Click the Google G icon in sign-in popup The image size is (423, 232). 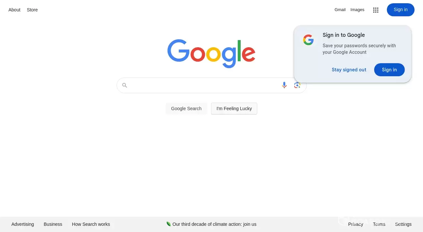[x=308, y=40]
